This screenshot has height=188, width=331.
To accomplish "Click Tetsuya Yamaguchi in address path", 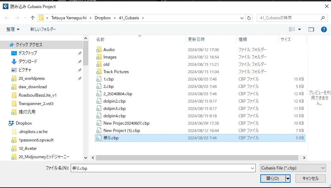I will [x=69, y=18].
